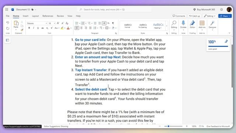Click the Clear Formatting icon
The height and width of the screenshot is (133, 236).
pos(67,23)
